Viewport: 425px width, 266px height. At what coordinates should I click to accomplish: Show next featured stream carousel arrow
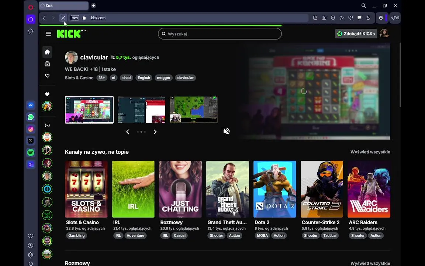tap(155, 132)
